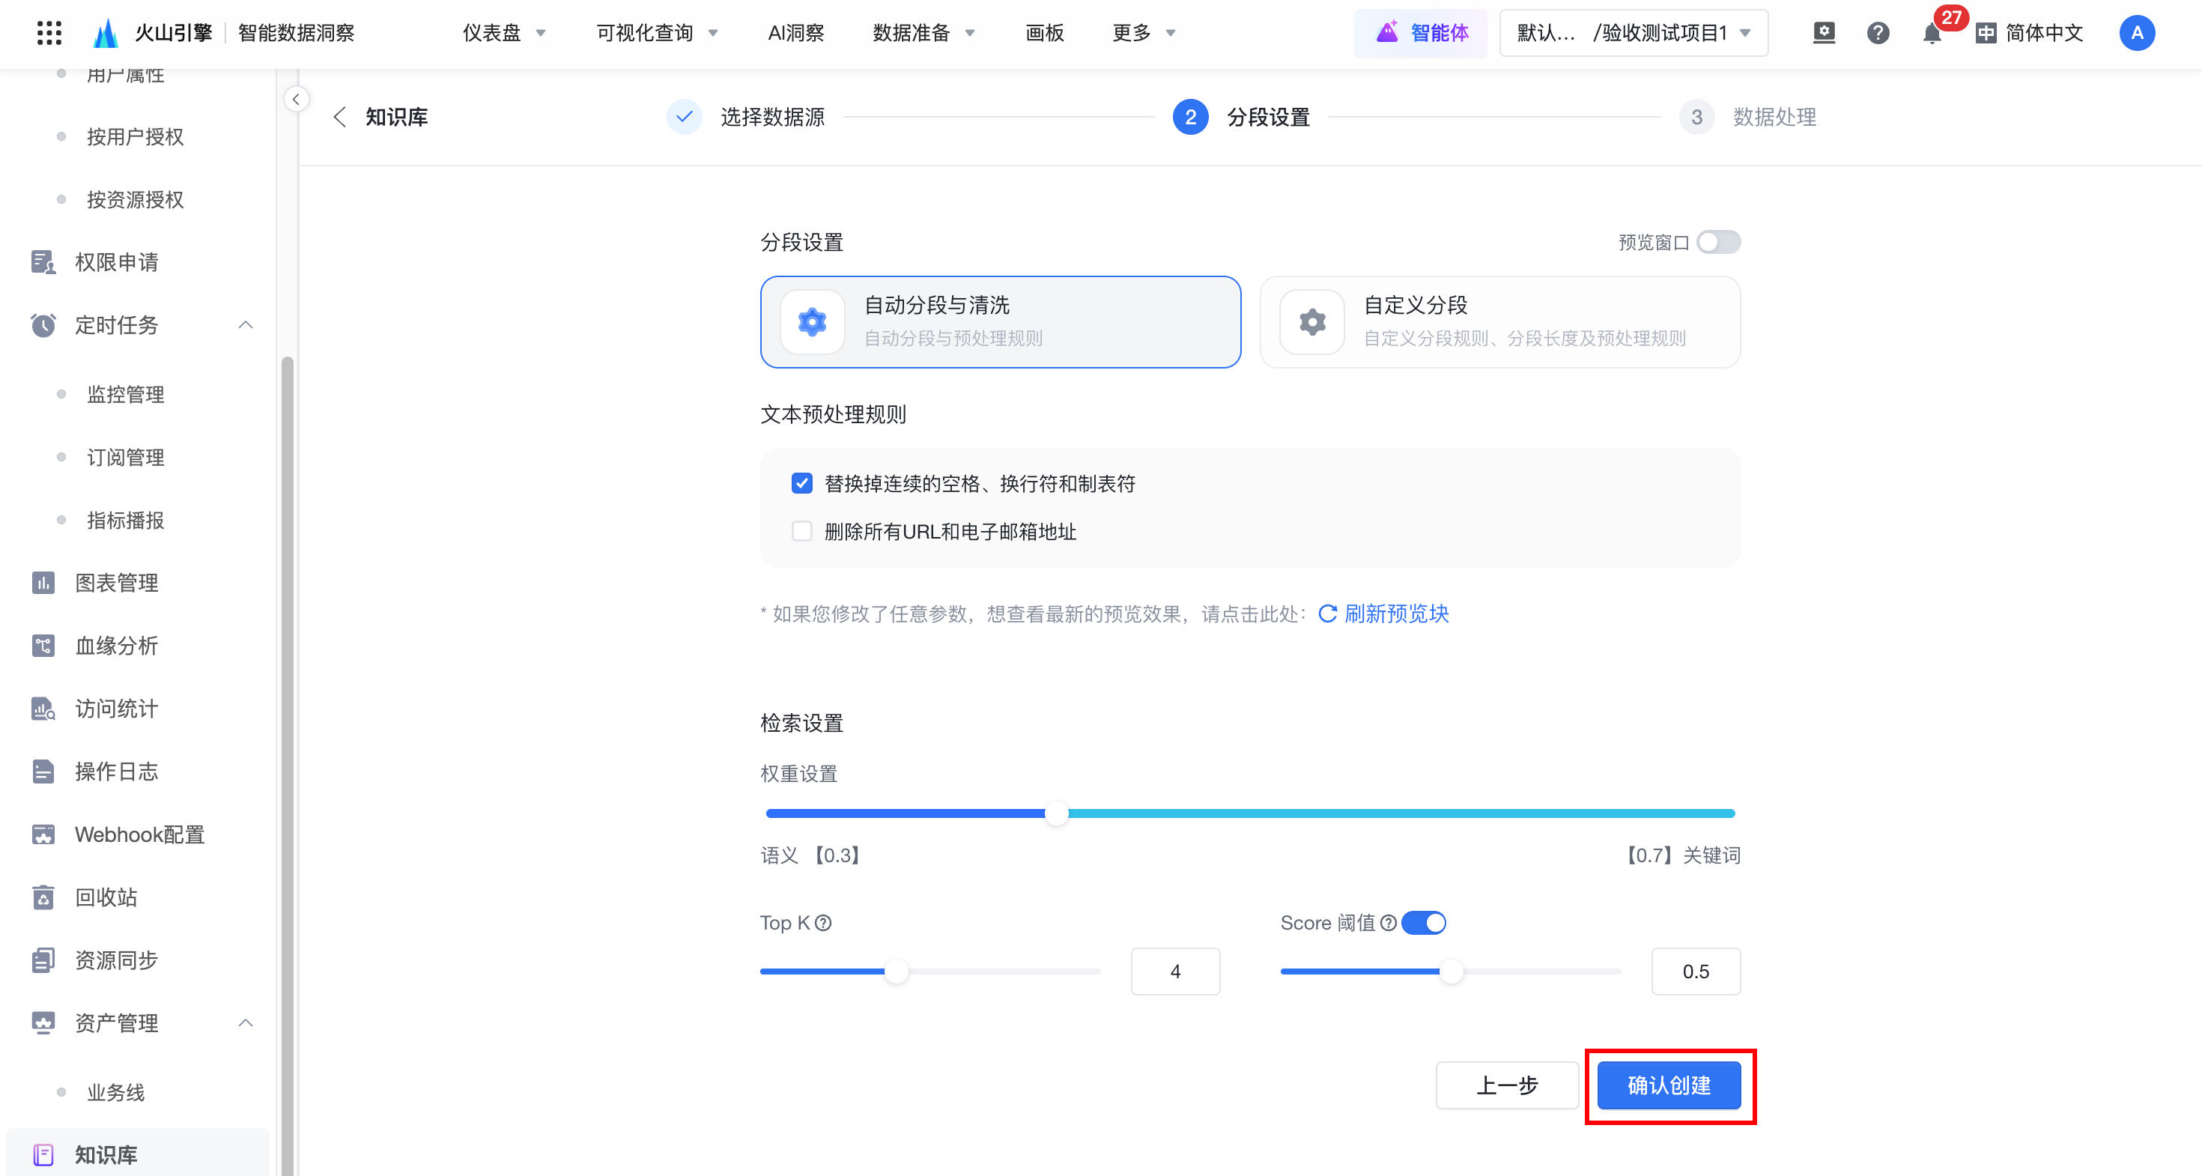Screen dimensions: 2202x1176
Task: Enable the 预览窗口 toggle
Action: tap(1717, 243)
